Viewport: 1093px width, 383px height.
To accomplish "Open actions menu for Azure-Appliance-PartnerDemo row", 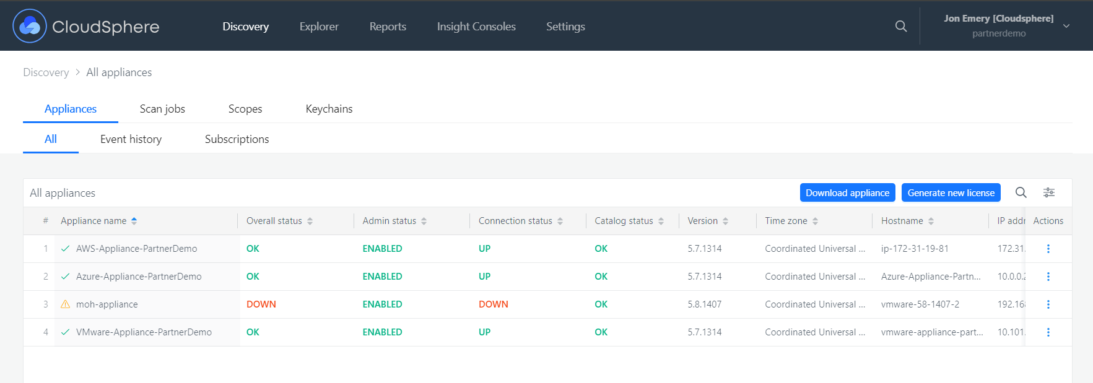I will (1048, 277).
